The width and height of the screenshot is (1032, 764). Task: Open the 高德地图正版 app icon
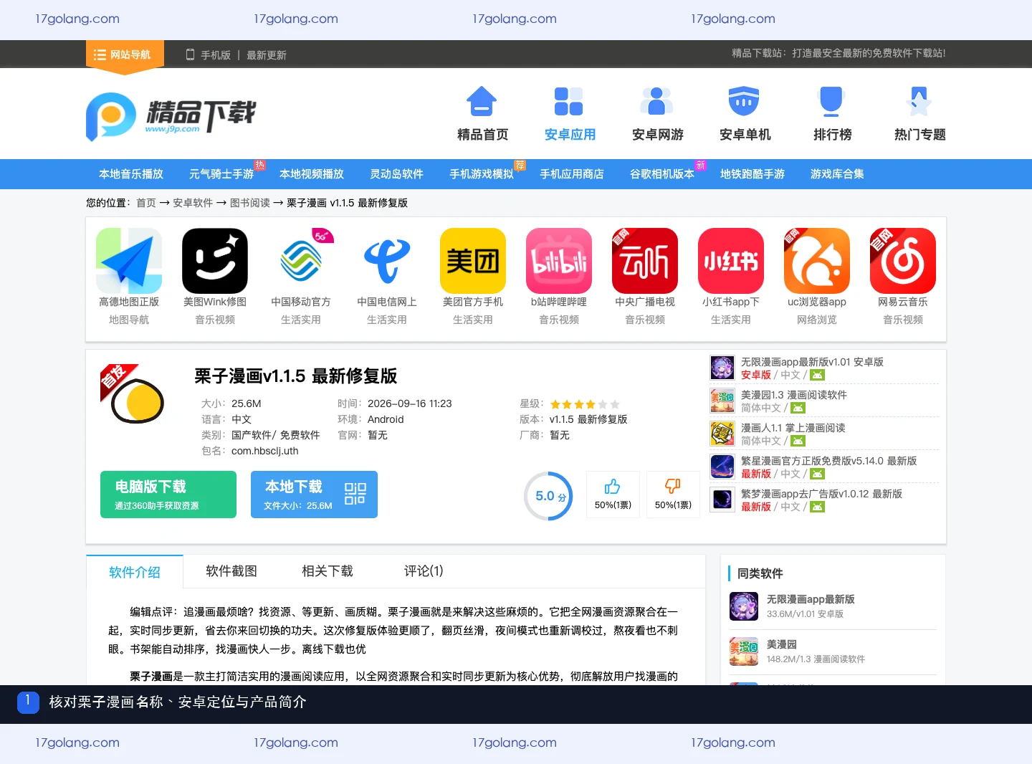coord(129,261)
